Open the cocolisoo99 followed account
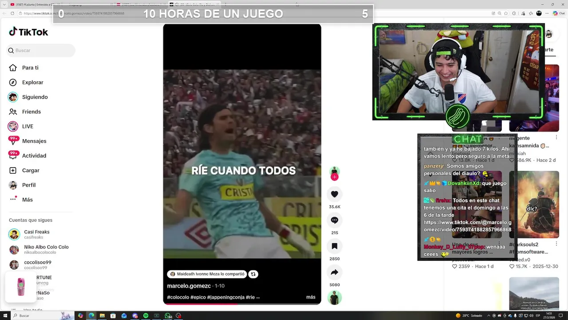The width and height of the screenshot is (568, 320). (30, 265)
